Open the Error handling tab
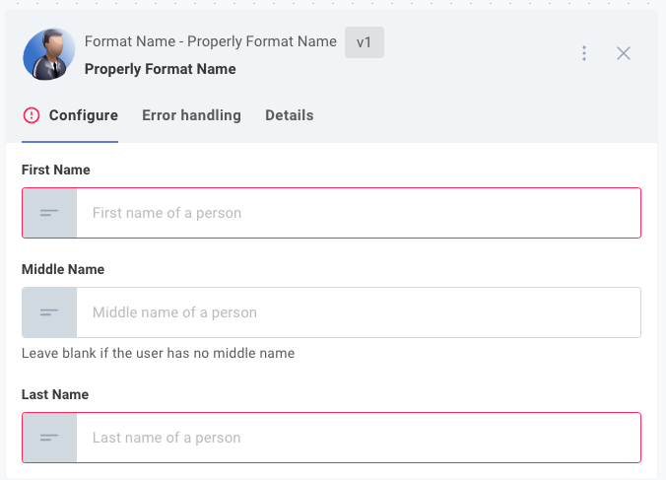 coord(191,115)
